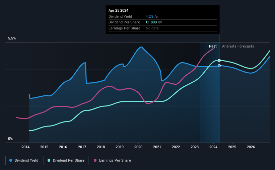Click the 0% y-axis label
275x170 pixels.
click(10, 139)
